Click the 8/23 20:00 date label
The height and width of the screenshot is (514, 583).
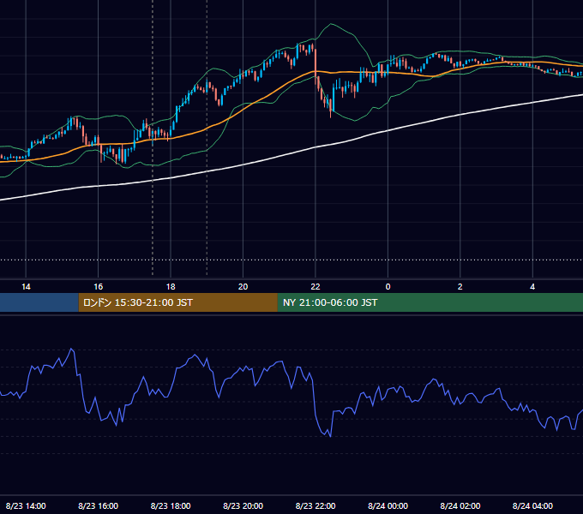[243, 505]
